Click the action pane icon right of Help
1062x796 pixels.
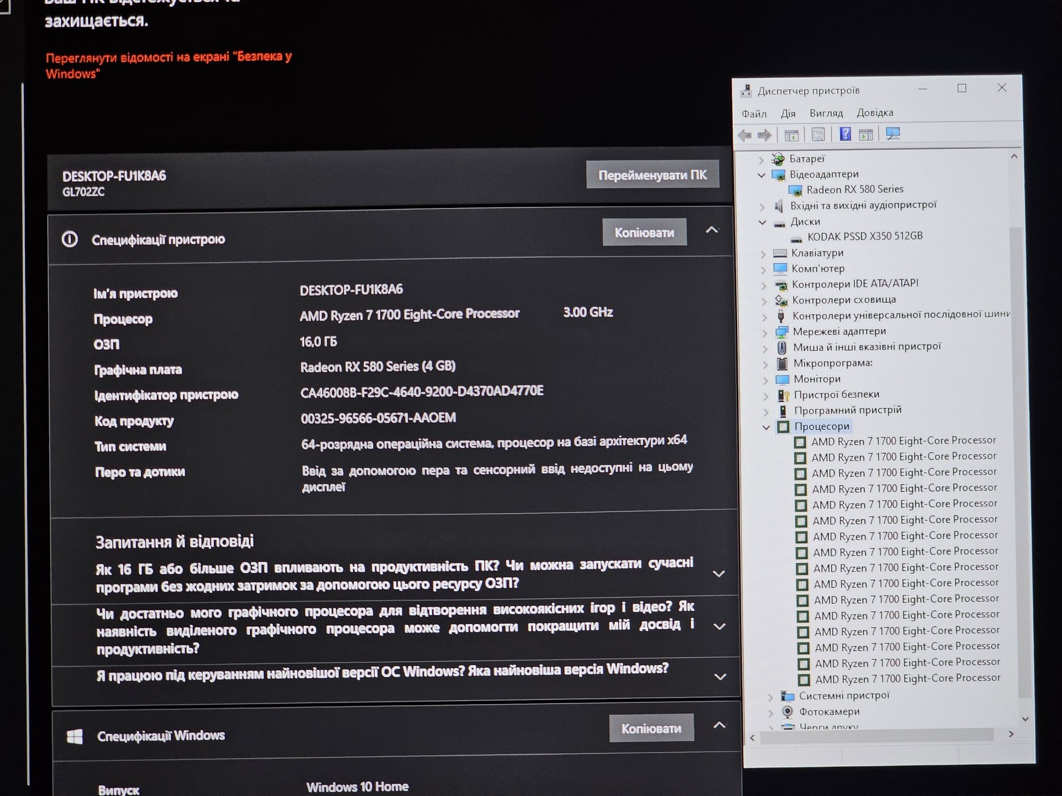point(866,135)
